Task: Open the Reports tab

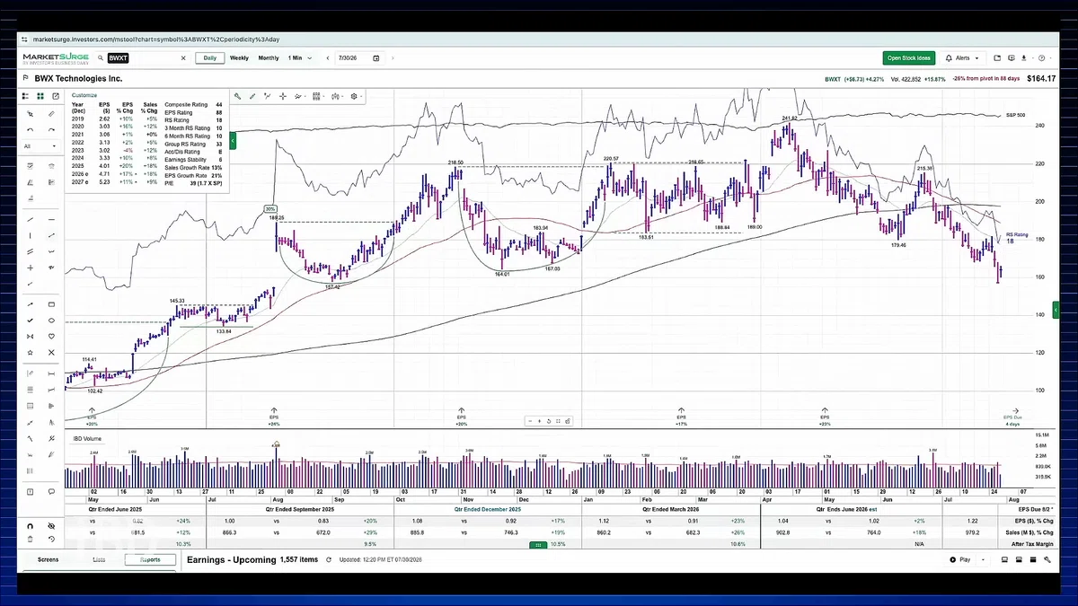Action: pos(149,559)
